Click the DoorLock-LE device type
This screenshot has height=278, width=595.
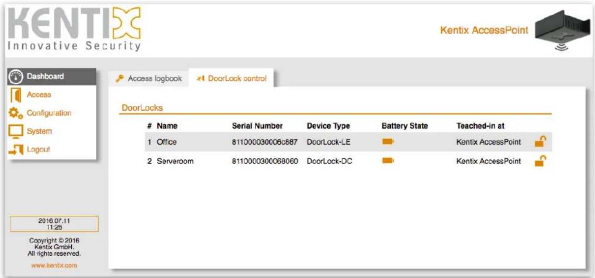pos(328,142)
